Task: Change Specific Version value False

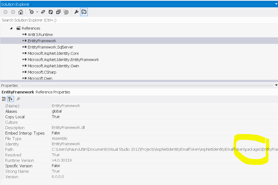Action: pyautogui.click(x=56, y=166)
